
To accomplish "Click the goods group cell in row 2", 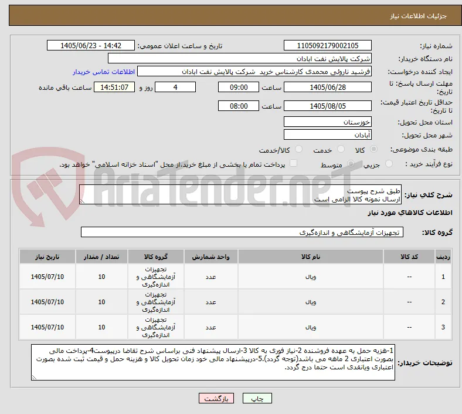I will coord(155,302).
